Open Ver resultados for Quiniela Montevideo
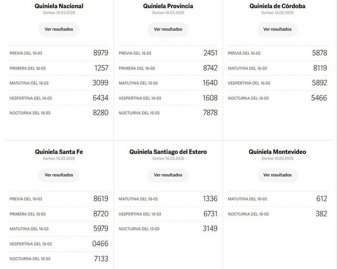The image size is (337, 269). tap(277, 175)
